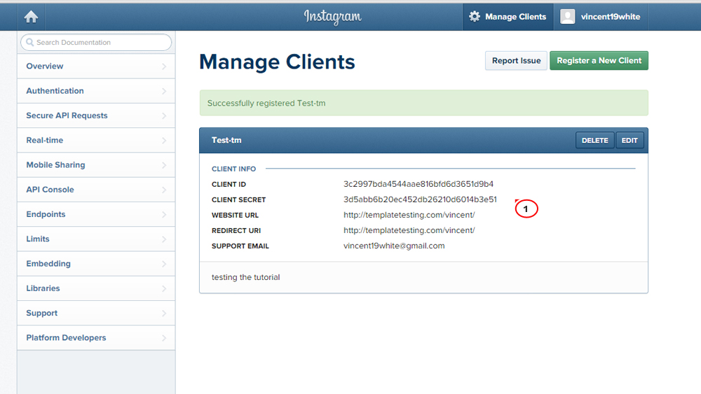Click chevron next to Embedding
701x394 pixels.
164,264
